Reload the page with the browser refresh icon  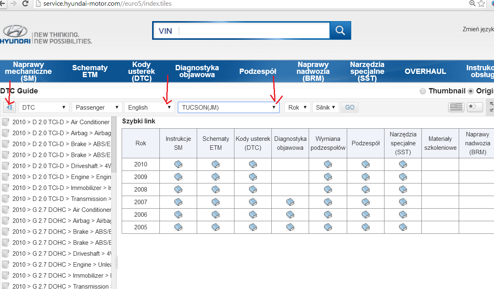(25, 4)
